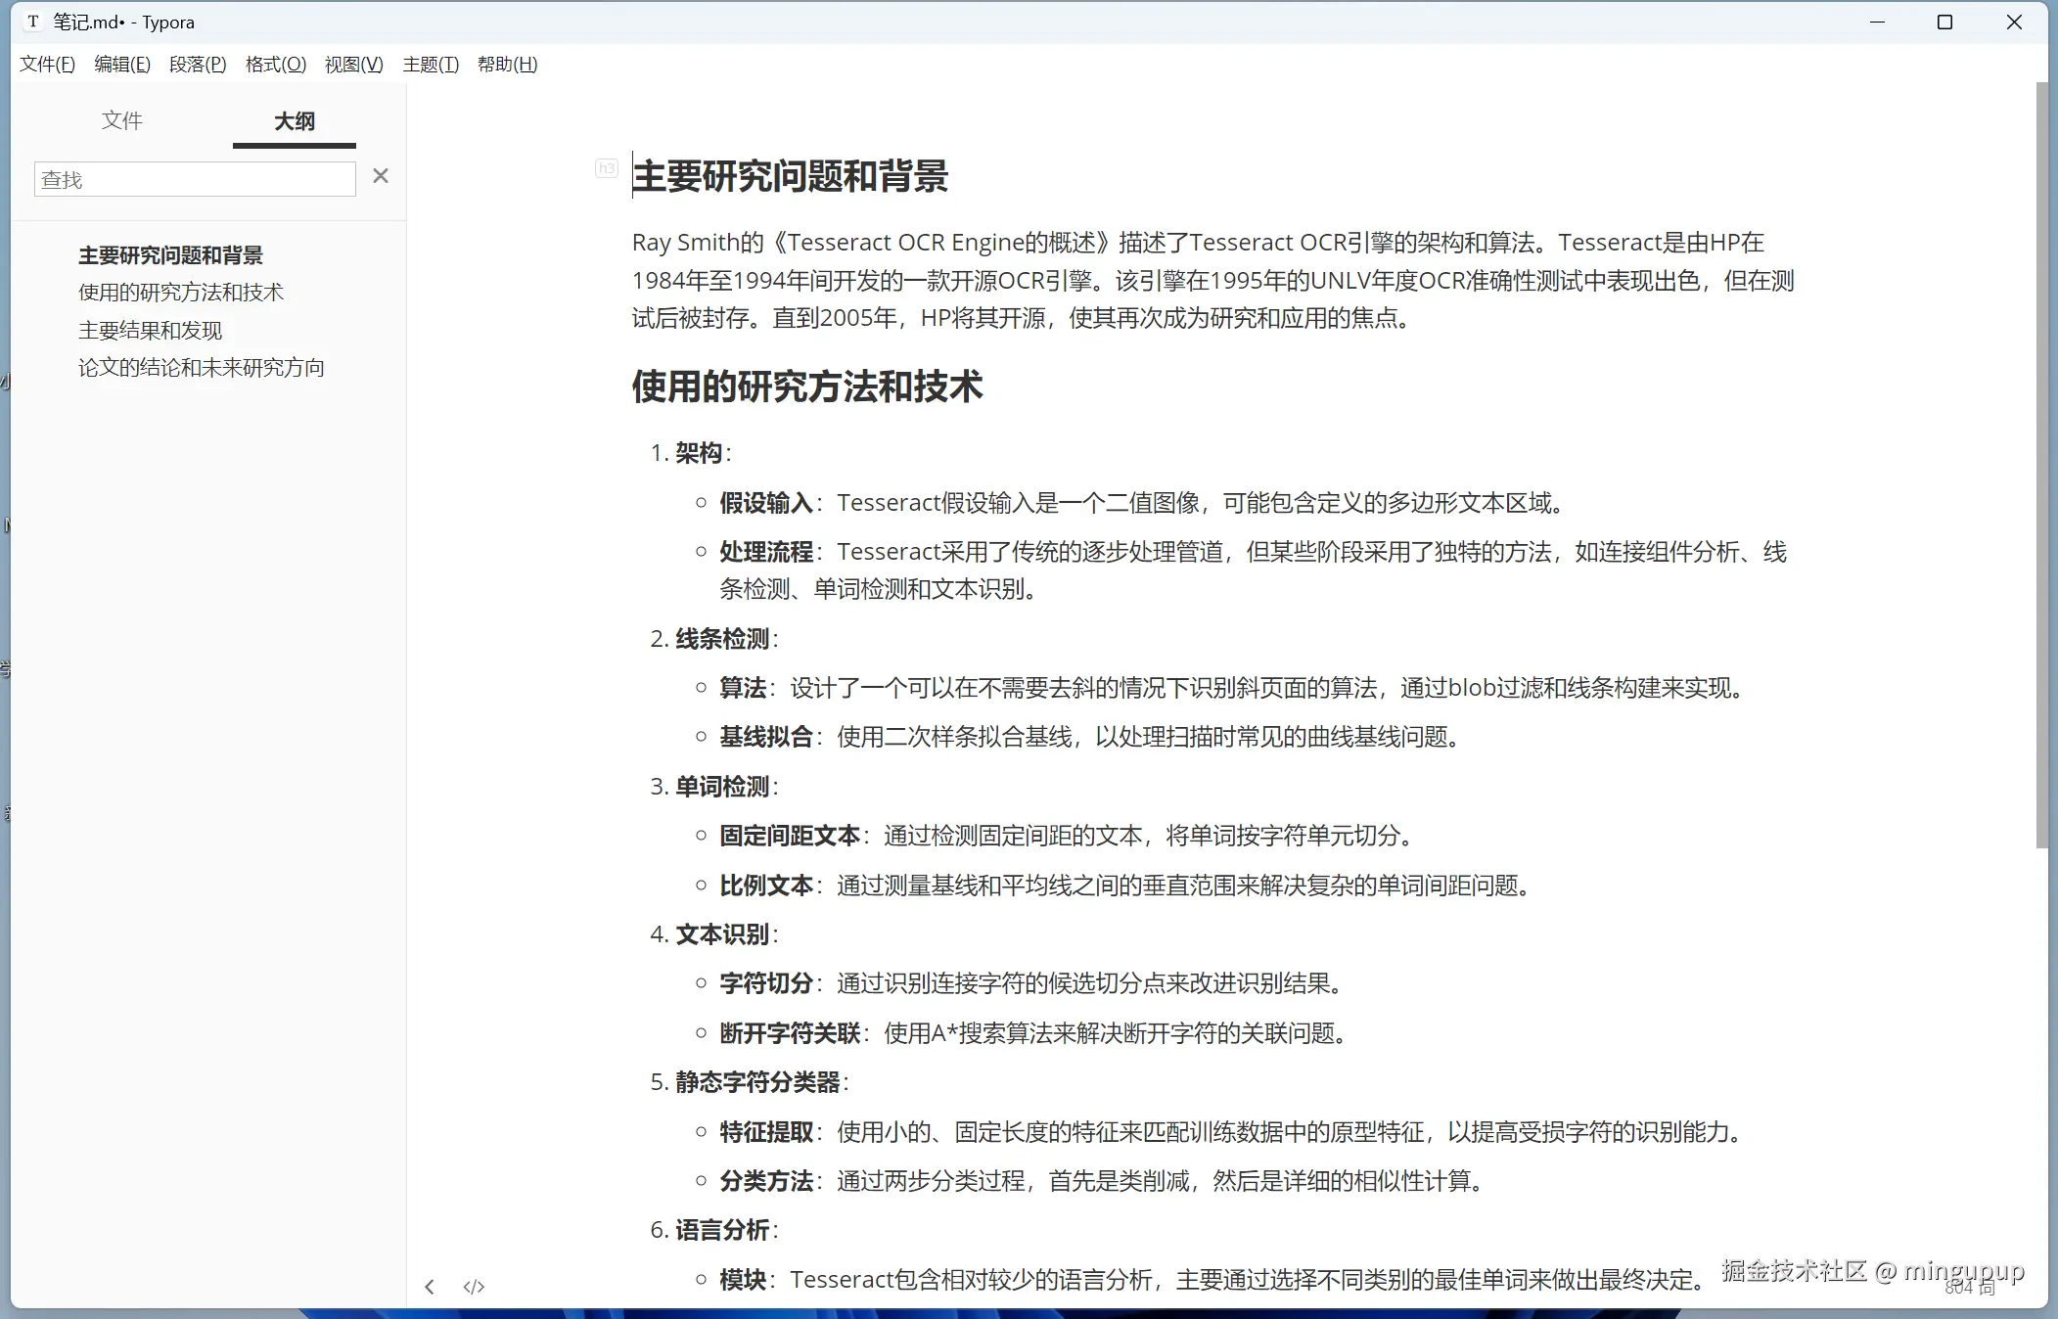This screenshot has width=2058, height=1319.
Task: Open the 格式(O) menu
Action: tap(274, 64)
